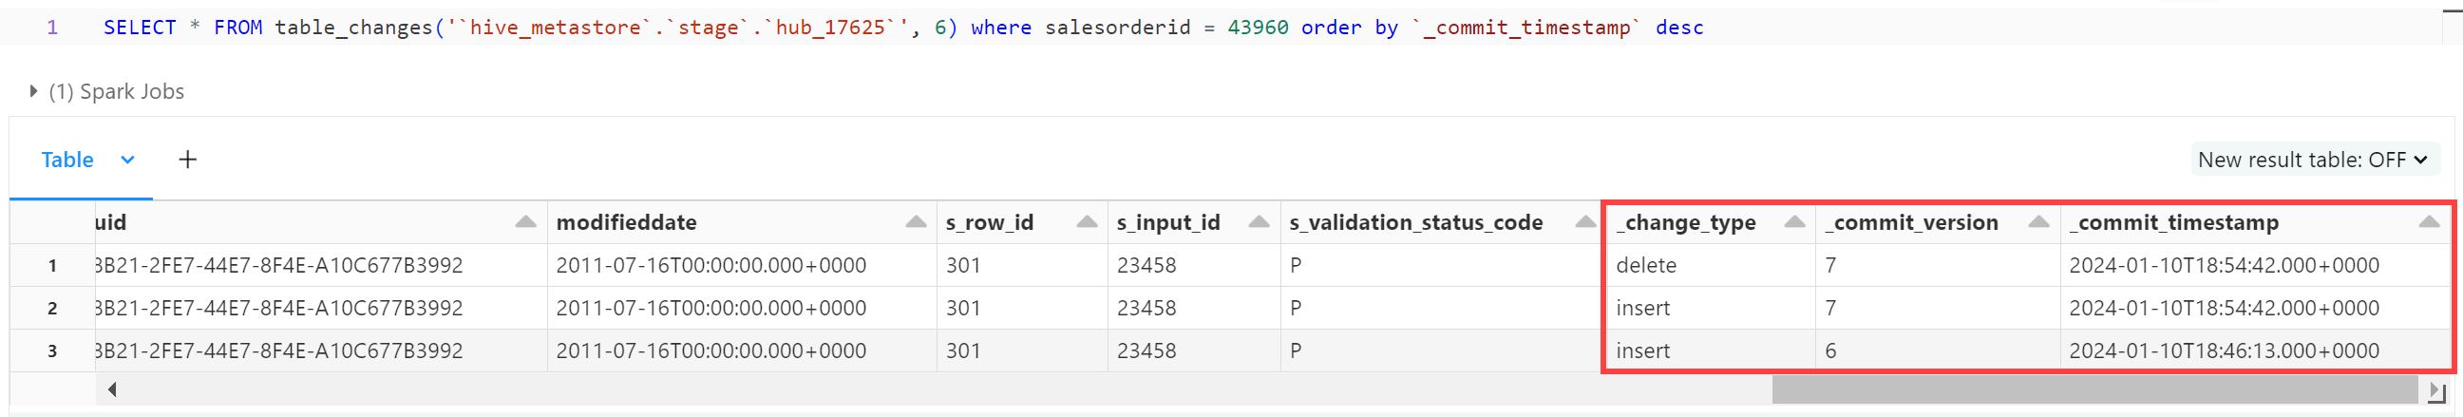
Task: Sort _commit_version column arrow
Action: [2038, 222]
